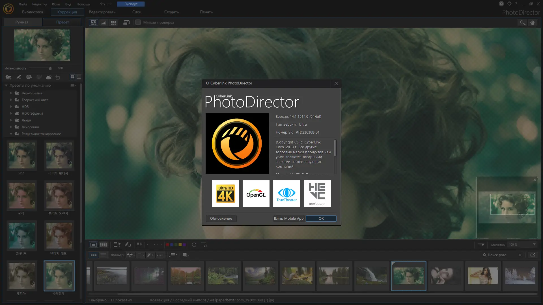Expand the Черно Белый preset folder
Image resolution: width=543 pixels, height=305 pixels.
pyautogui.click(x=11, y=93)
